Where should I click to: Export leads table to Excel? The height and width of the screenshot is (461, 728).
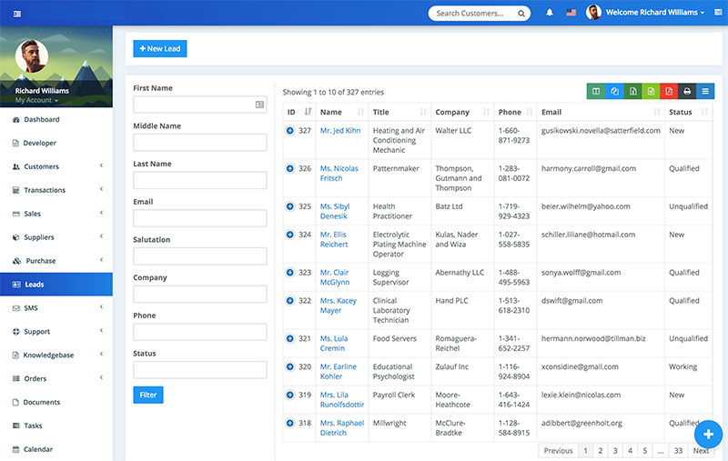point(632,91)
